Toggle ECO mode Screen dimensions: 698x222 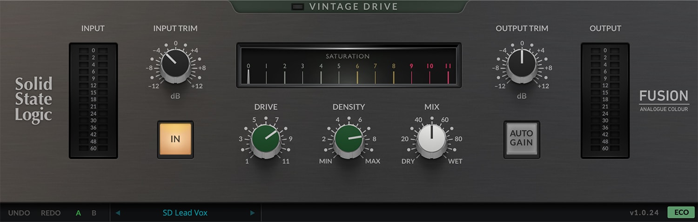[681, 213]
